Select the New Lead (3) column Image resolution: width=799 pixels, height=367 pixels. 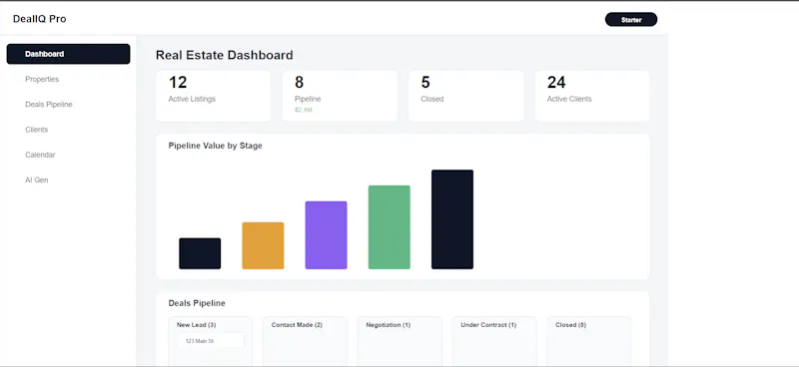click(211, 341)
